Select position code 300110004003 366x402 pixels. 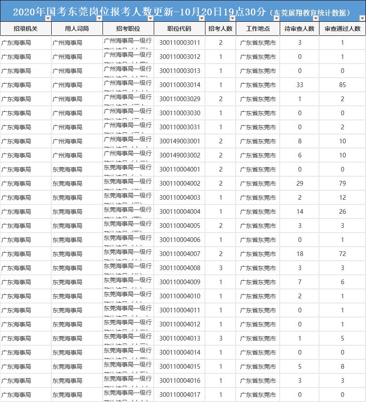pos(179,198)
